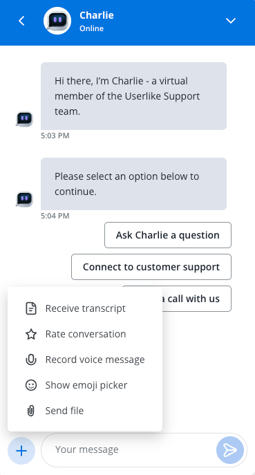
Task: Focus the Your message input field
Action: point(129,450)
